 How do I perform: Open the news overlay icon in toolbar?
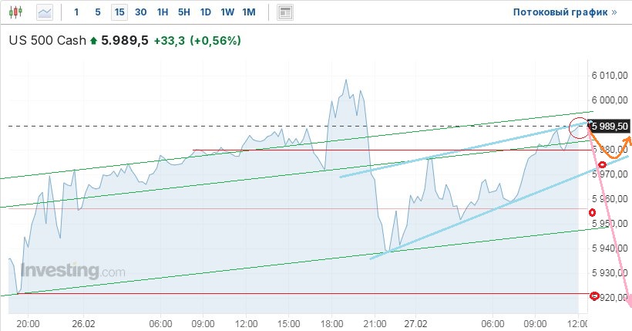(285, 12)
